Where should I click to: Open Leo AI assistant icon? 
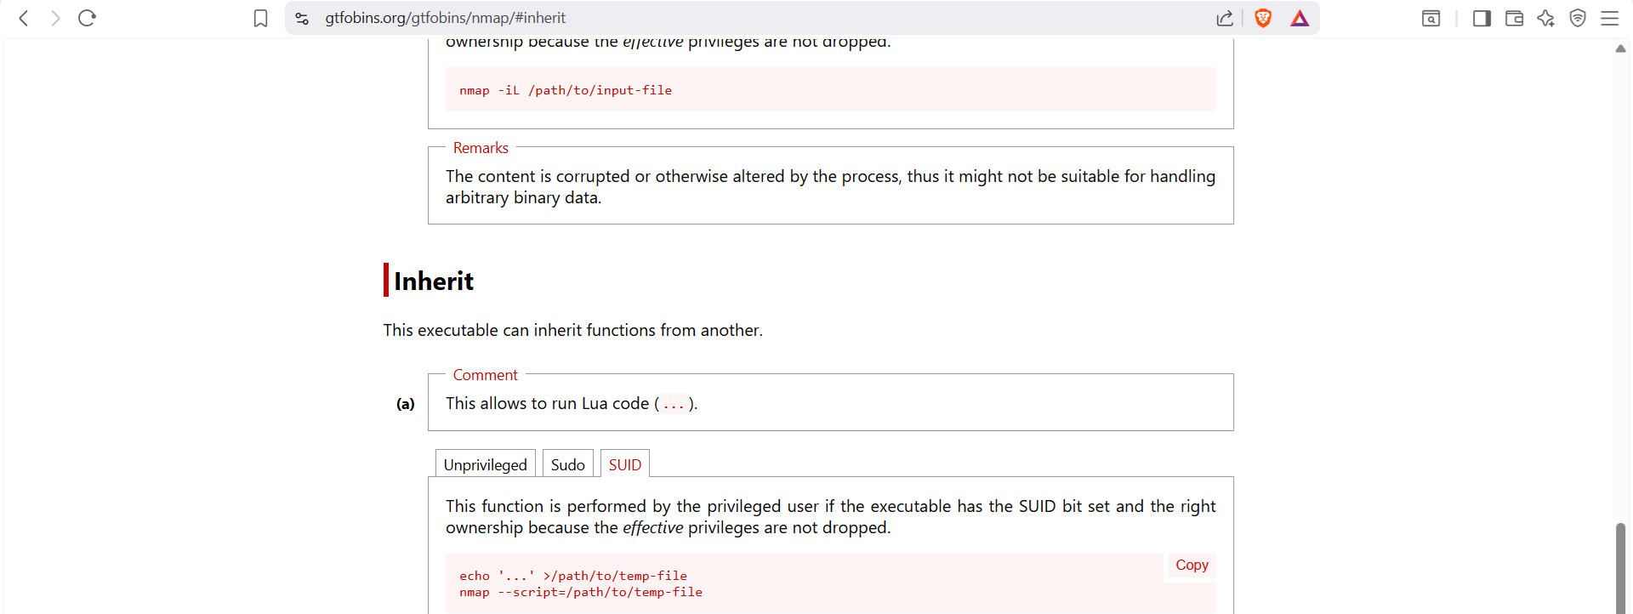tap(1545, 18)
